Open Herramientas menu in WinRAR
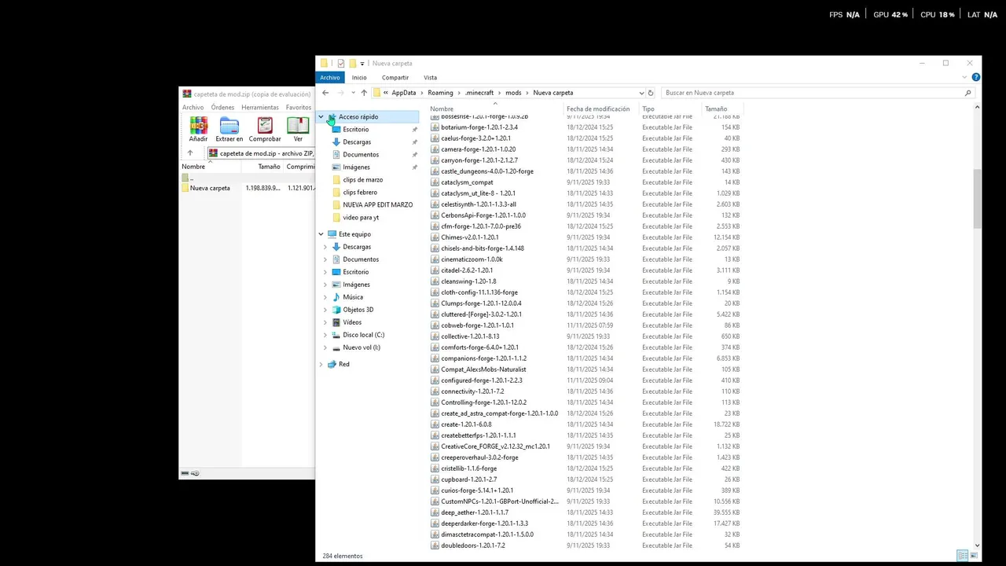Screen dimensions: 1006x566 [x=260, y=108]
